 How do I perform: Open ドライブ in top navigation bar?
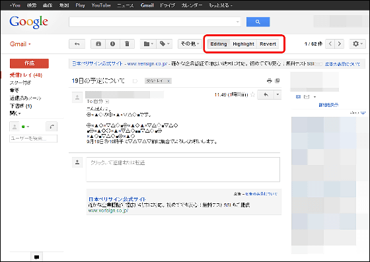coord(167,5)
